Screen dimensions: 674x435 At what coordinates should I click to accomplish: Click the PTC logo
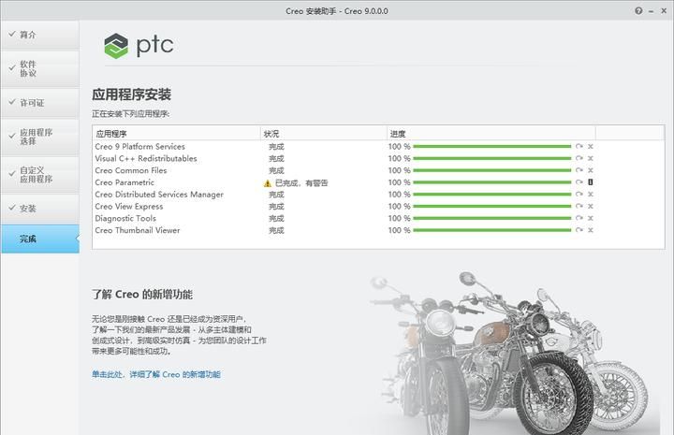pos(139,46)
